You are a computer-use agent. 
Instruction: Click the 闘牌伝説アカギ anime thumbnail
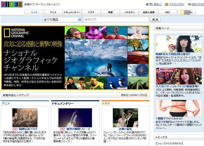point(25,118)
